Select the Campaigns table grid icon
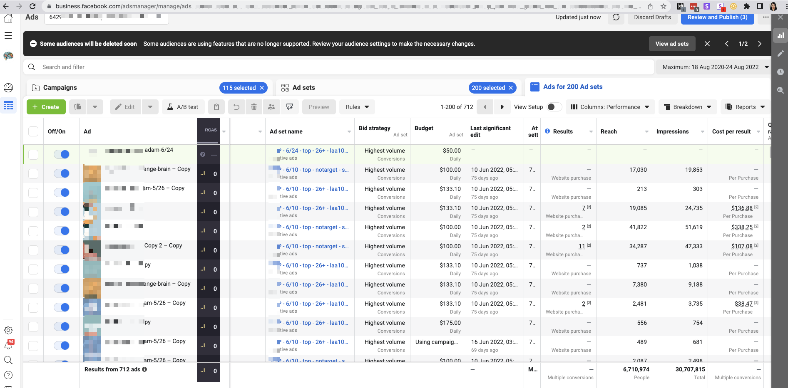The image size is (788, 388). [x=8, y=106]
